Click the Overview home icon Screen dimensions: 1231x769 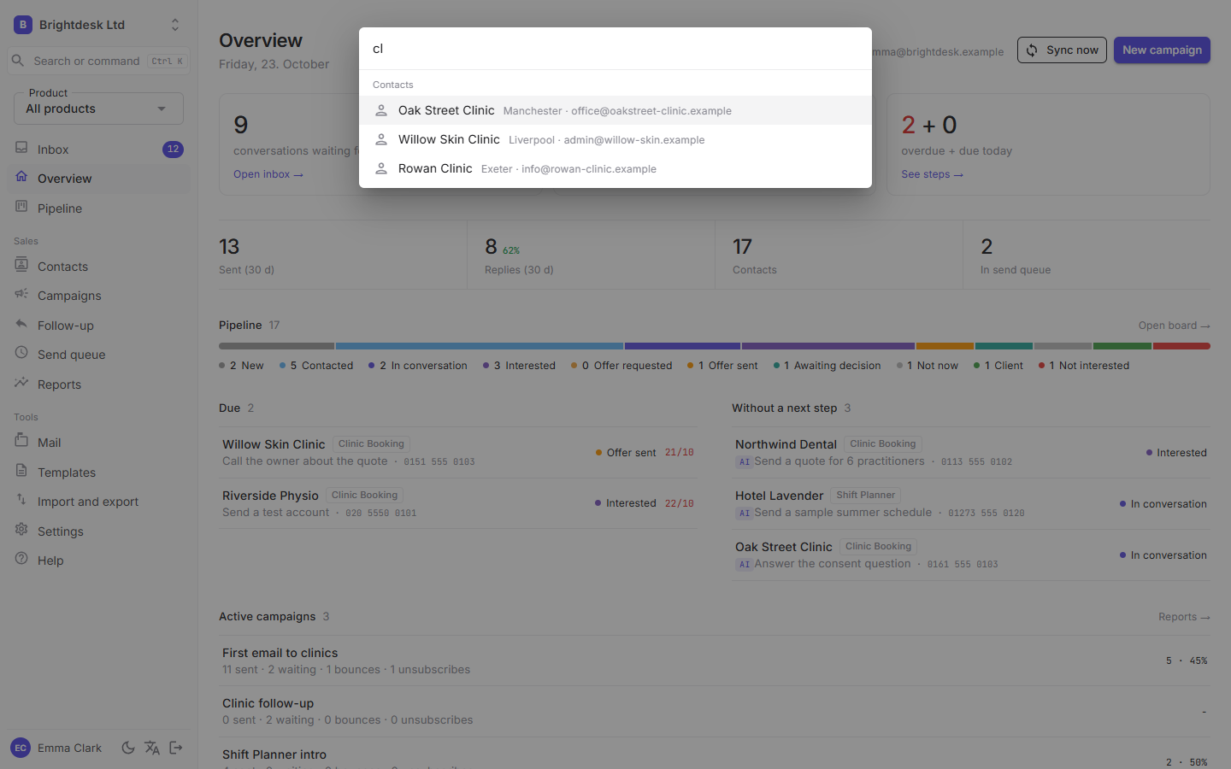[21, 177]
